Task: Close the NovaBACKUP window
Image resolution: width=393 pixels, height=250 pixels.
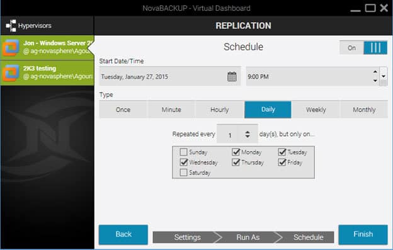Action: pyautogui.click(x=384, y=8)
